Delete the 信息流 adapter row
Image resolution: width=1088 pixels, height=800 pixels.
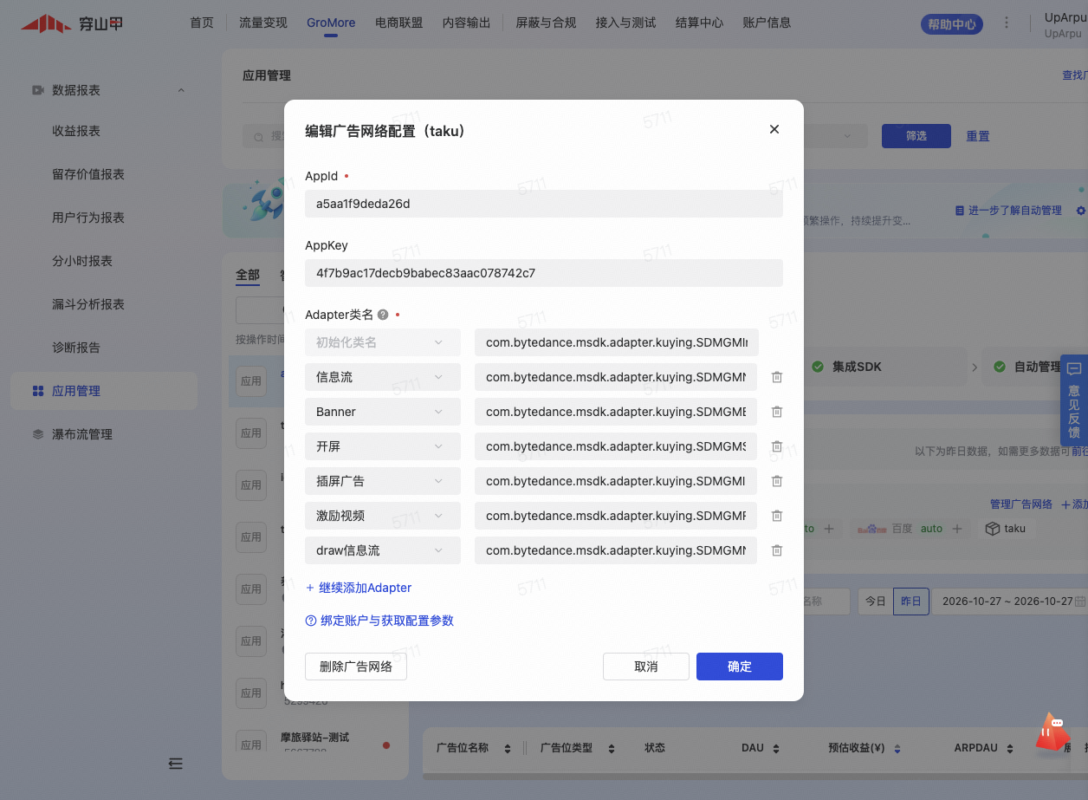777,377
